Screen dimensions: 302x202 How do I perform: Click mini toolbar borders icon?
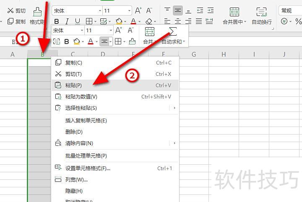tap(118, 41)
